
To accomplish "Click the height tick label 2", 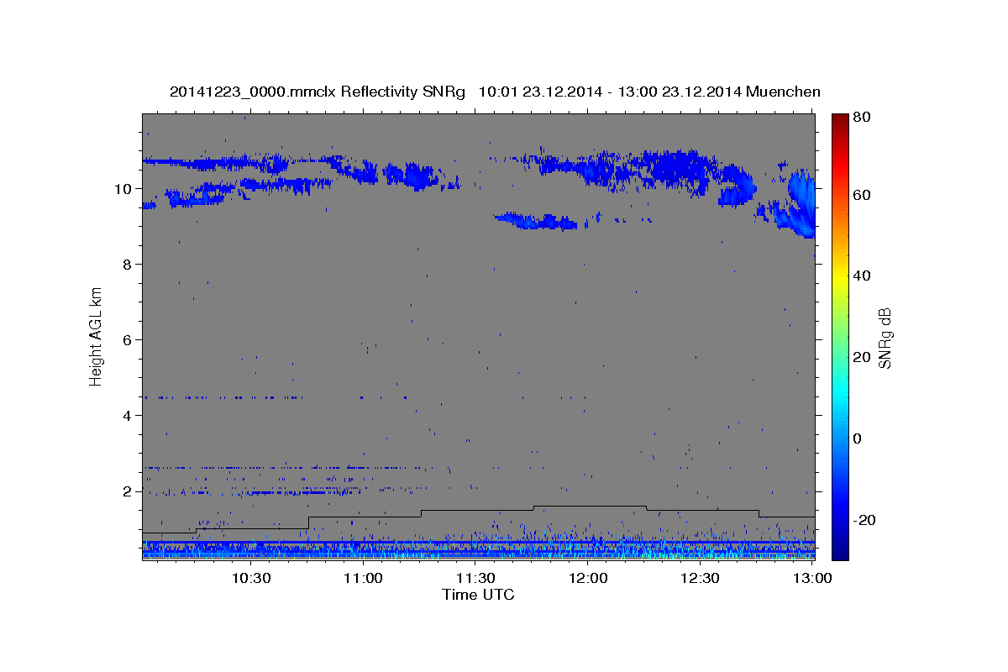I will (x=128, y=491).
